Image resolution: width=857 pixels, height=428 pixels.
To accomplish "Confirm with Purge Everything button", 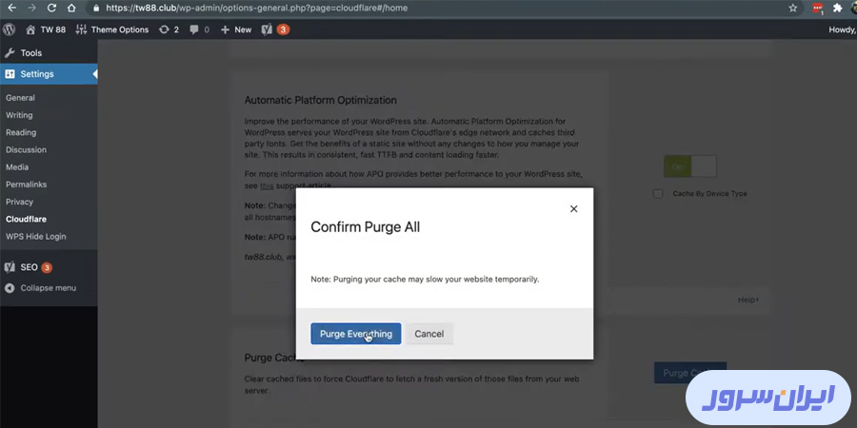I will coord(356,334).
